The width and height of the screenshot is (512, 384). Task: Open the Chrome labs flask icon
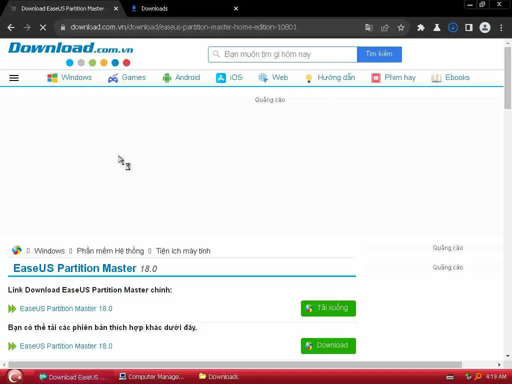(x=436, y=27)
